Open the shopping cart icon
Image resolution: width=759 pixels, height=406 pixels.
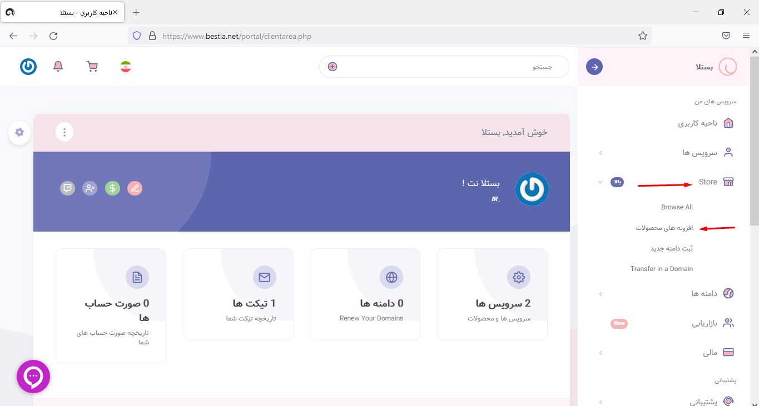(x=92, y=67)
